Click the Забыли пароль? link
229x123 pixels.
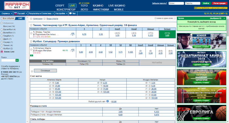pos(159,3)
